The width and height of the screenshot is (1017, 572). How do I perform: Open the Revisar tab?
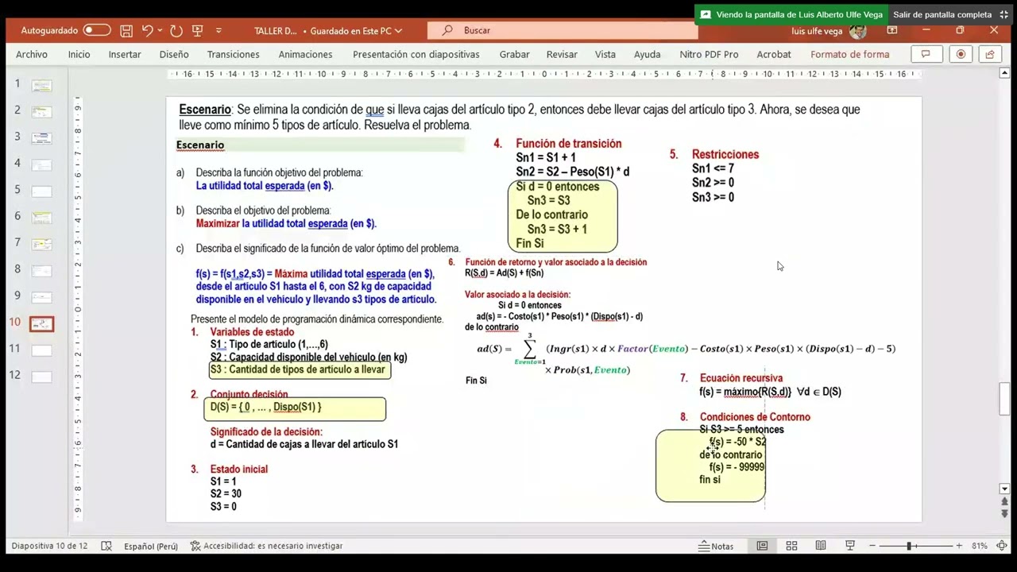pos(562,54)
